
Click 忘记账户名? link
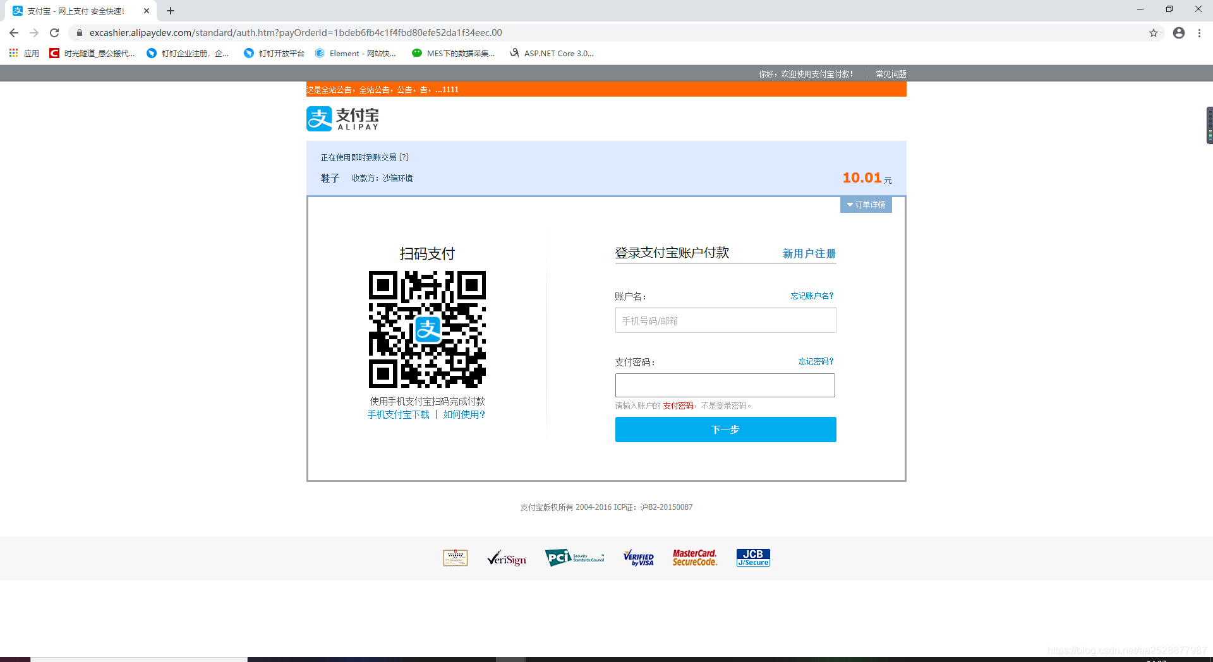[x=812, y=296]
